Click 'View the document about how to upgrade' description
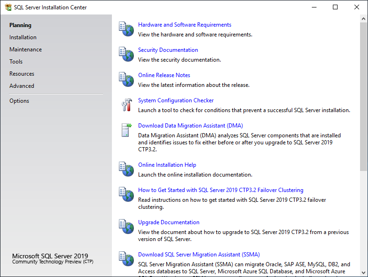Screen dimensions: 368x277 243,235
